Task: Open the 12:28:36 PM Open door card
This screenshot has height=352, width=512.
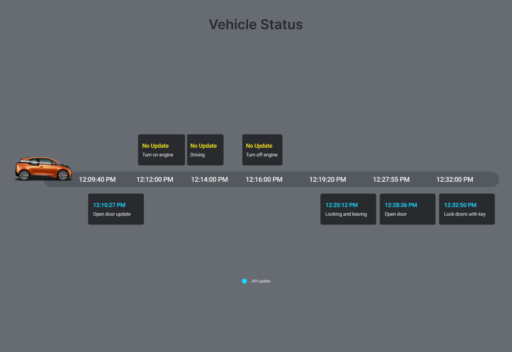Action: pos(408,209)
